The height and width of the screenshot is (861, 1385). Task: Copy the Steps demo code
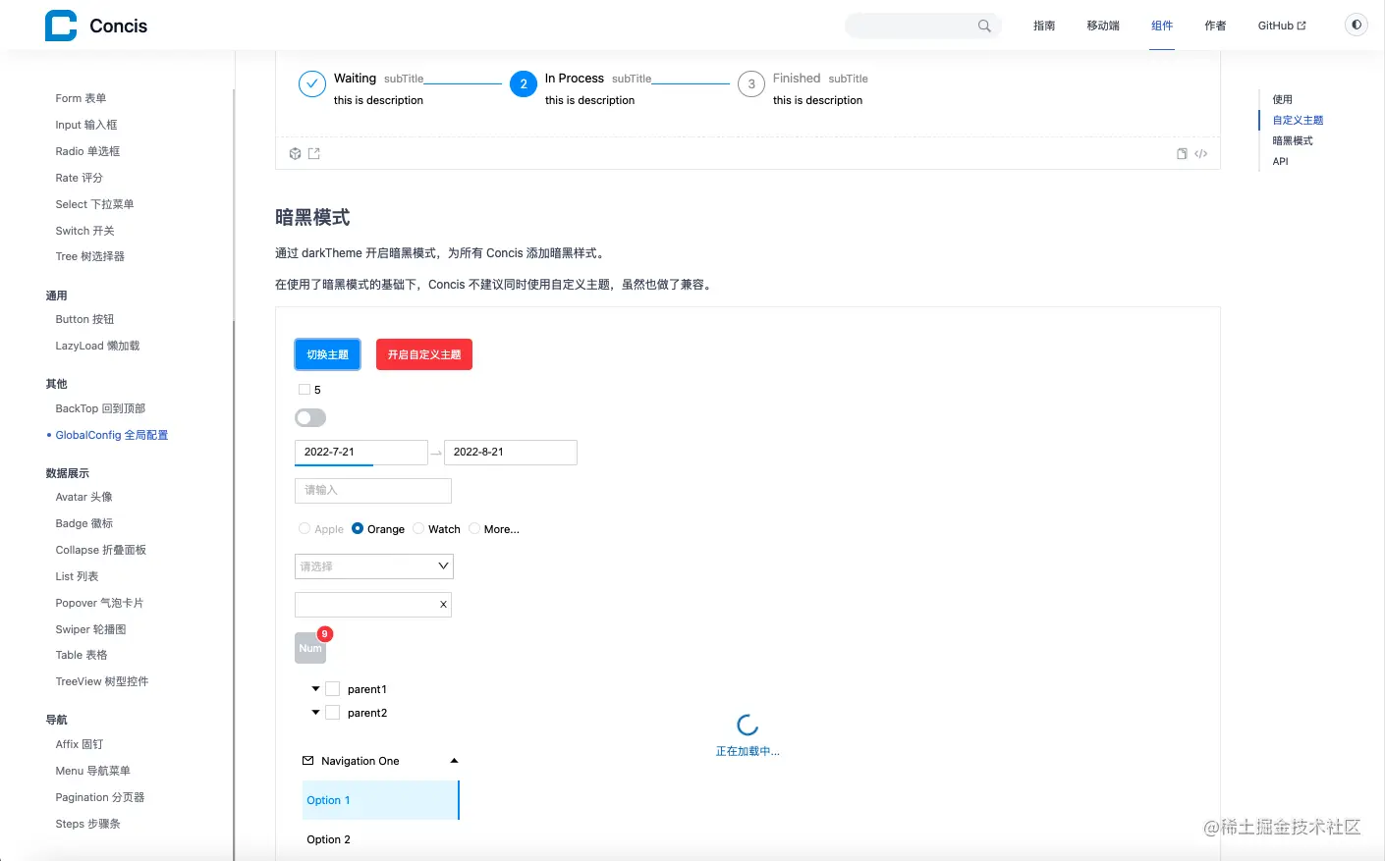[x=1182, y=153]
